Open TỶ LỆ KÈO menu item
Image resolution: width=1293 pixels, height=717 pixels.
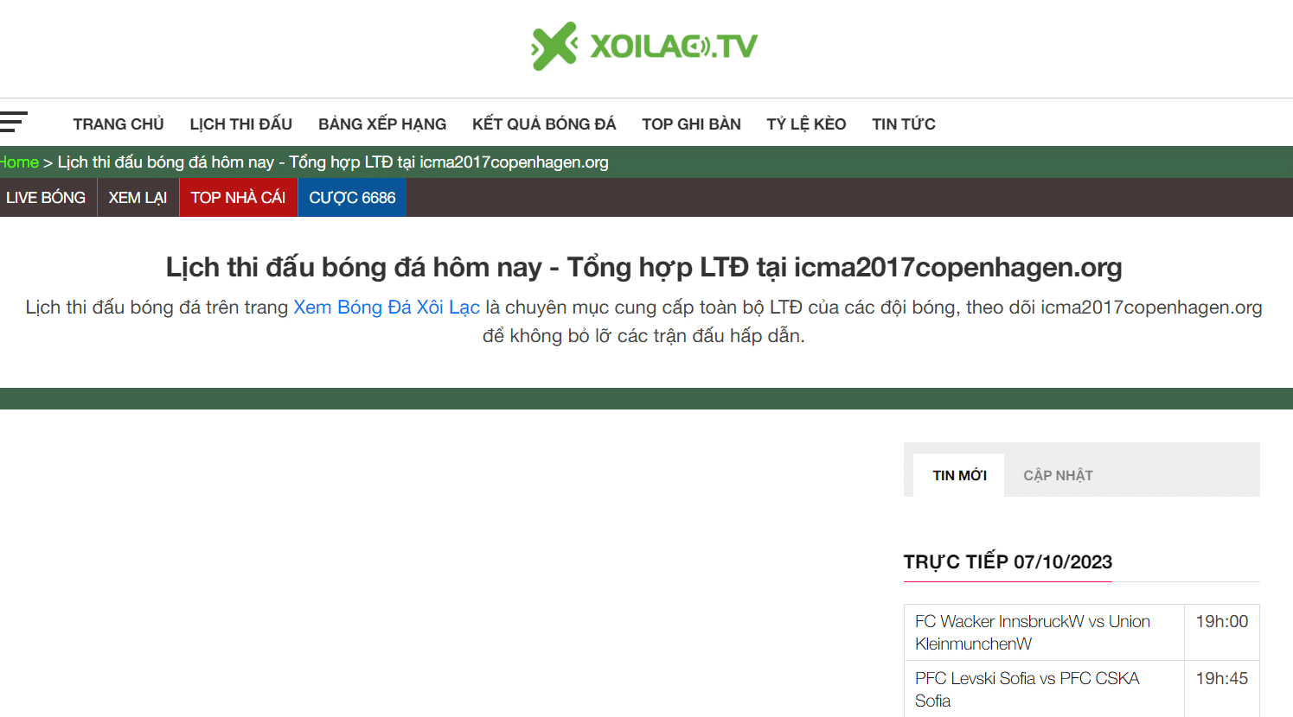806,124
